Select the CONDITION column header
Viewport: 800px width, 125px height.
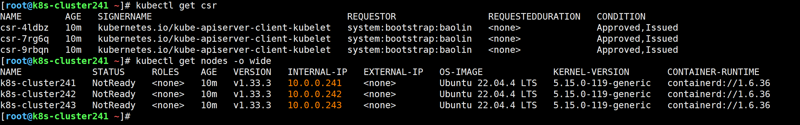click(x=621, y=17)
